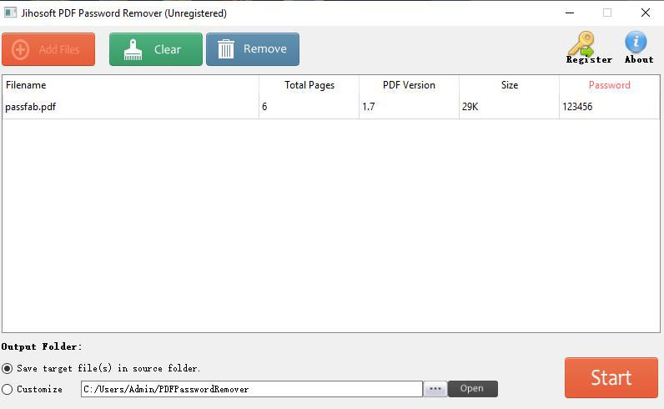Open the output folder with Open button

(472, 389)
